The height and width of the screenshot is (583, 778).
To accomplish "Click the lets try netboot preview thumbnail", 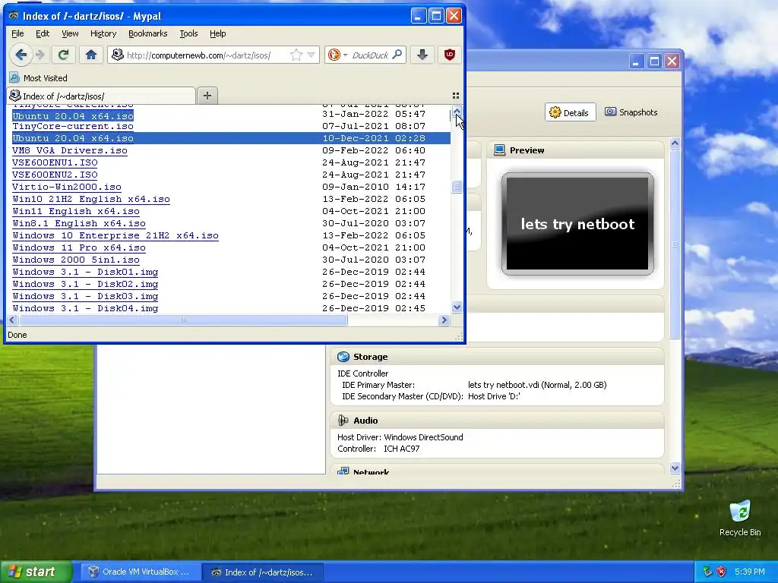I will (x=577, y=224).
